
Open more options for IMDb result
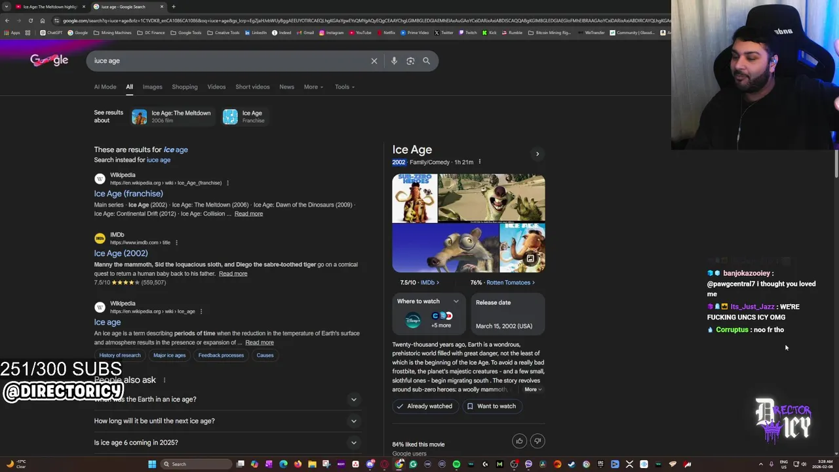(x=176, y=243)
